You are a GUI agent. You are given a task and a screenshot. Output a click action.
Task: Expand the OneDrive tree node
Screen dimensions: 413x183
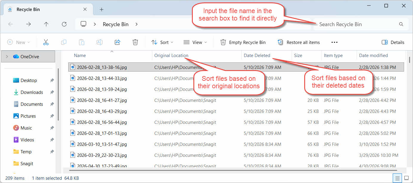coord(7,56)
